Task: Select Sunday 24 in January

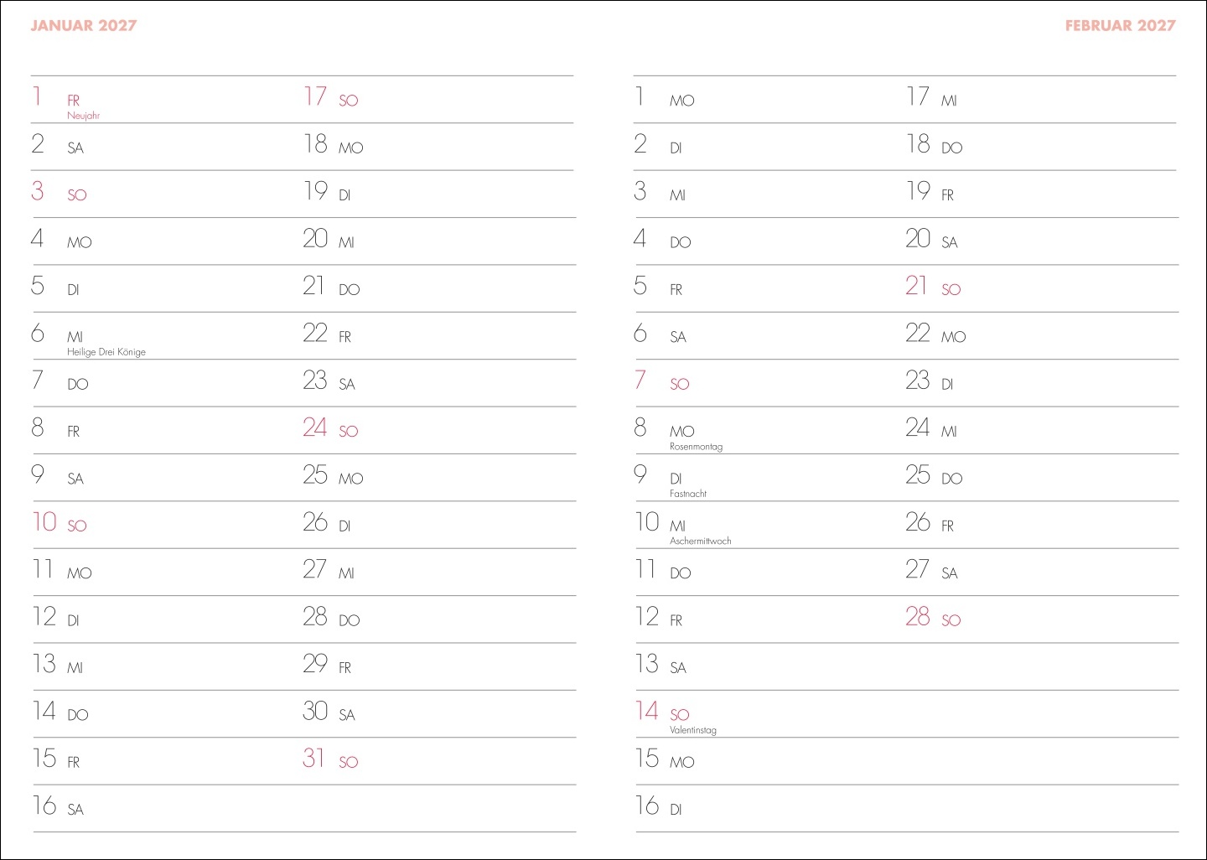Action: [329, 428]
